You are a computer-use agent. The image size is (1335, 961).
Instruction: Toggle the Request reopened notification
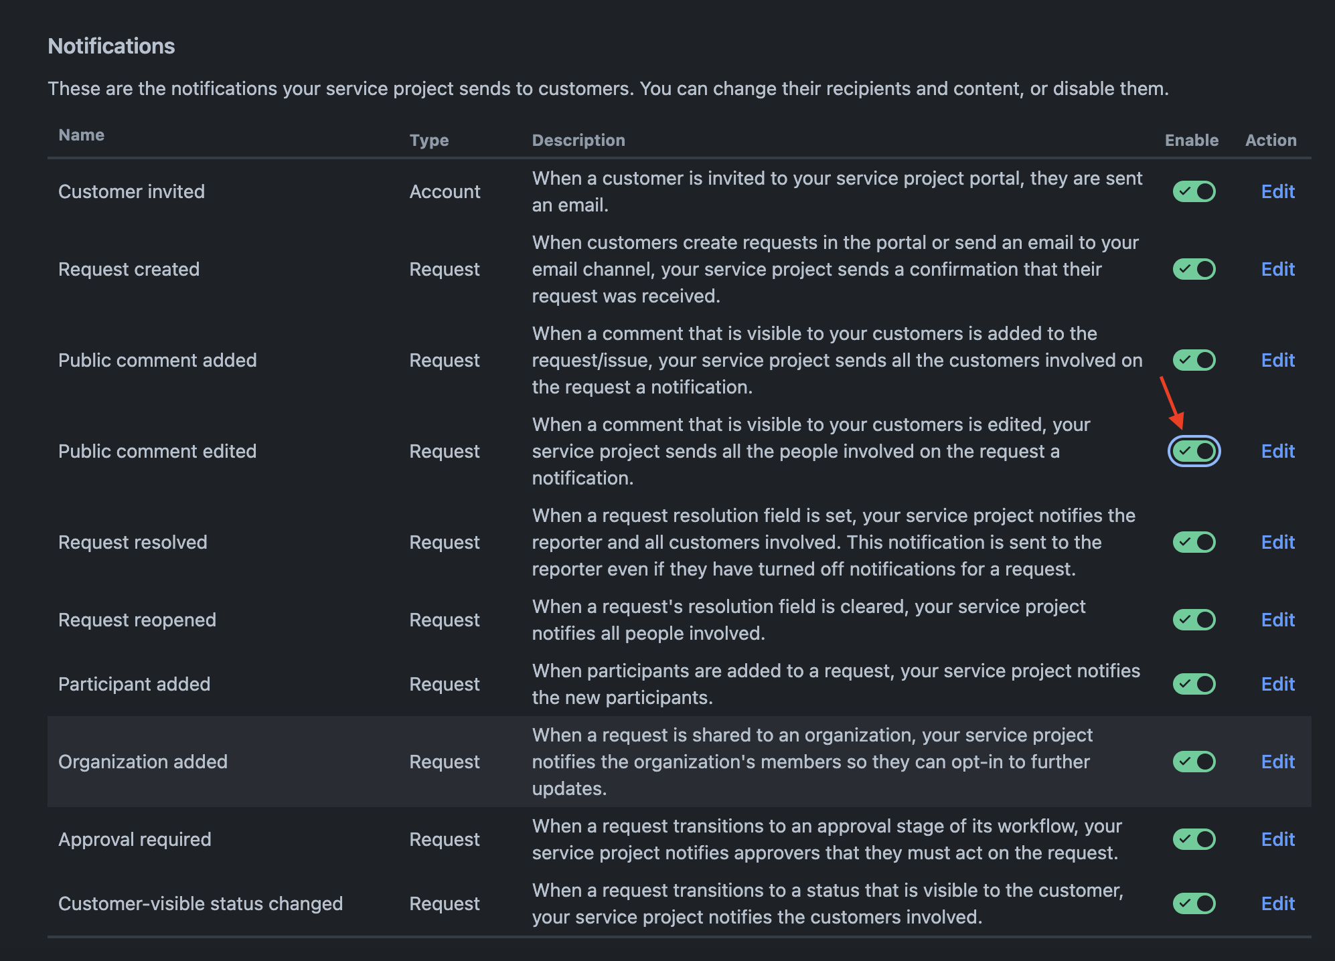(x=1194, y=620)
